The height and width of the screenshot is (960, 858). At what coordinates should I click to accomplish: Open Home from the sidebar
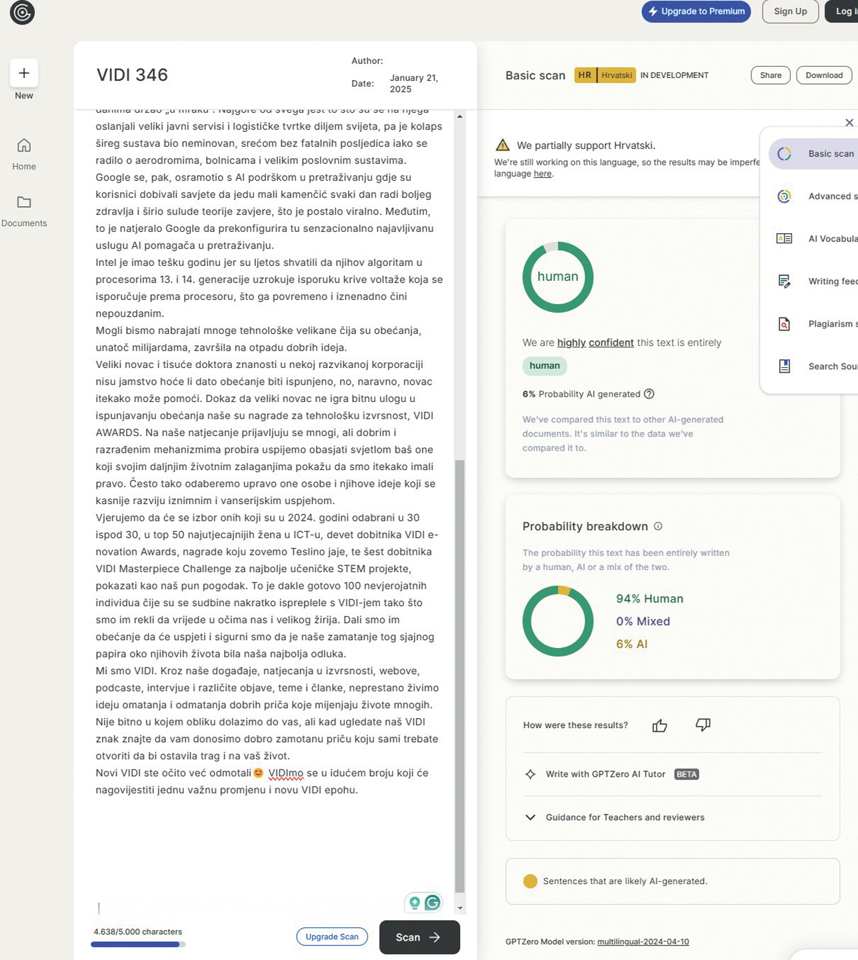coord(24,154)
